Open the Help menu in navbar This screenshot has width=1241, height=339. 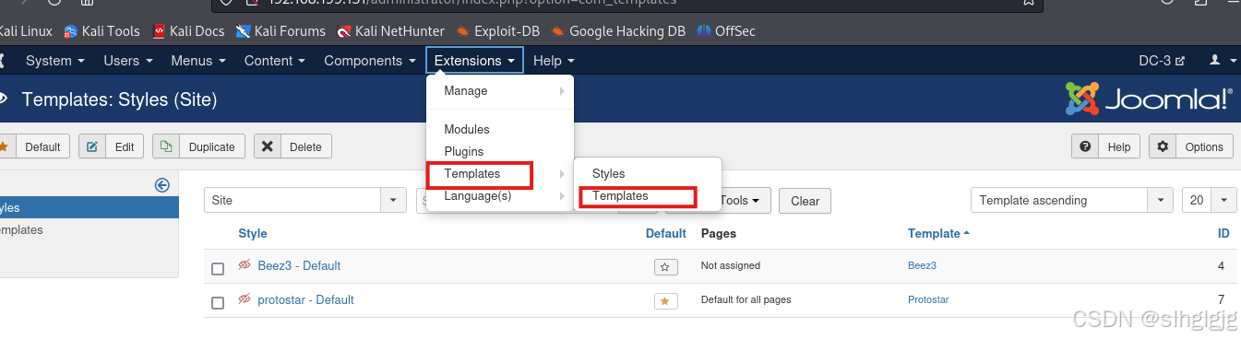tap(554, 61)
